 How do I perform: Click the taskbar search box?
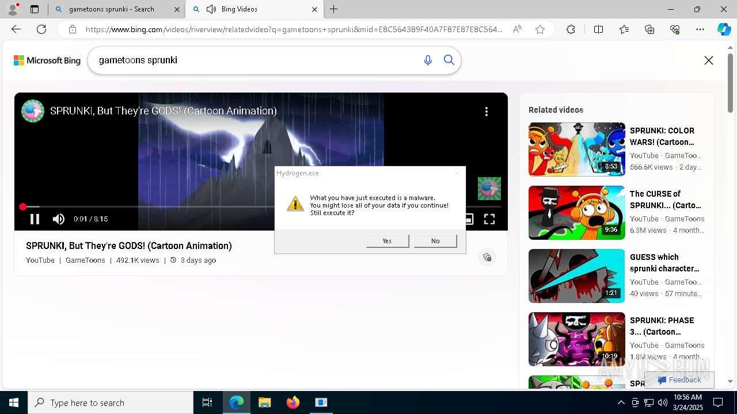(111, 402)
